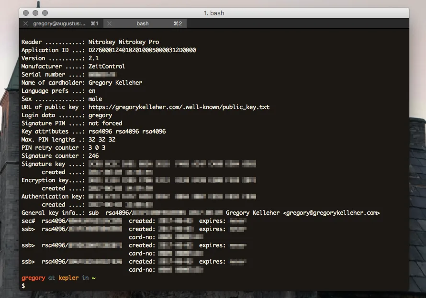Click the window title reading 1. bash
This screenshot has width=426, height=298.
click(x=214, y=13)
